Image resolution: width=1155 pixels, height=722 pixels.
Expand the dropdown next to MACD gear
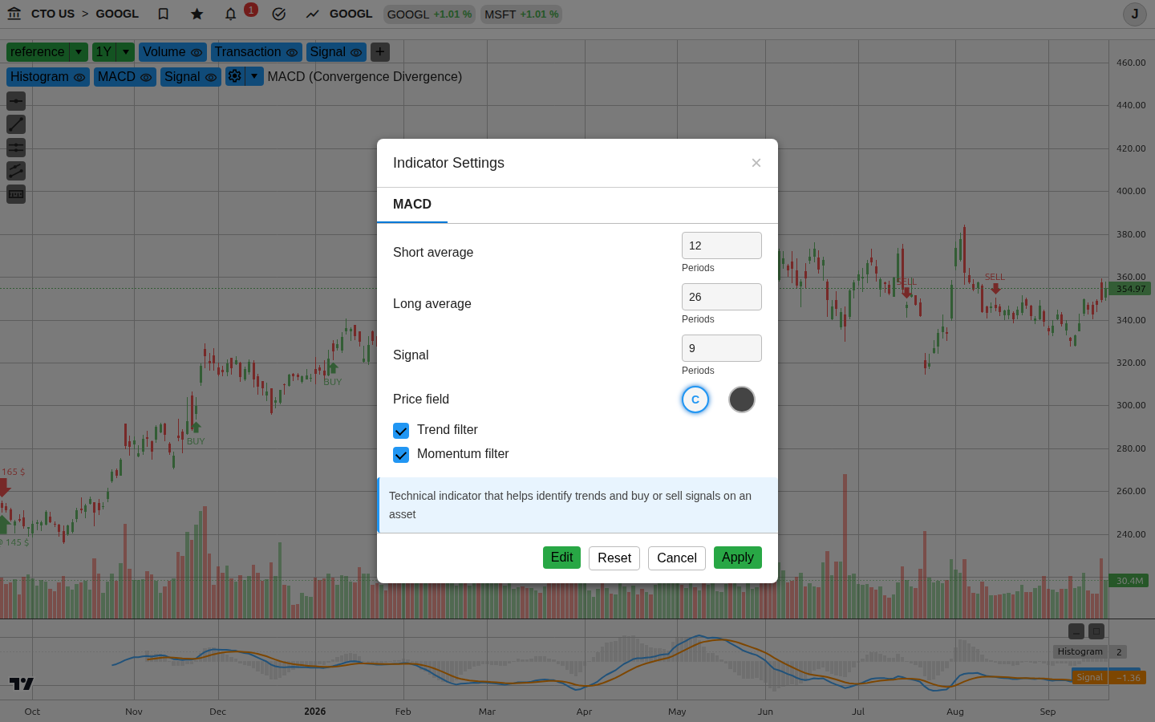point(254,76)
